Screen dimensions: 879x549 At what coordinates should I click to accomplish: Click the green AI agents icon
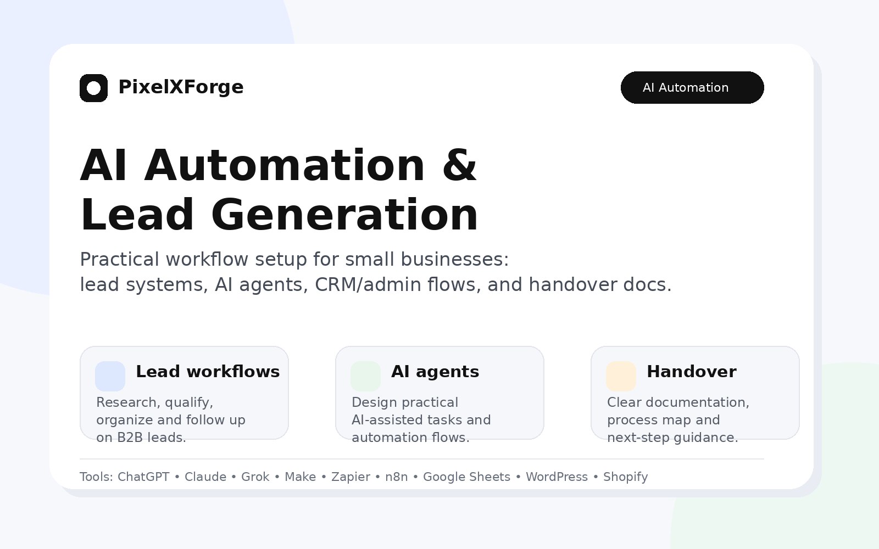[365, 376]
